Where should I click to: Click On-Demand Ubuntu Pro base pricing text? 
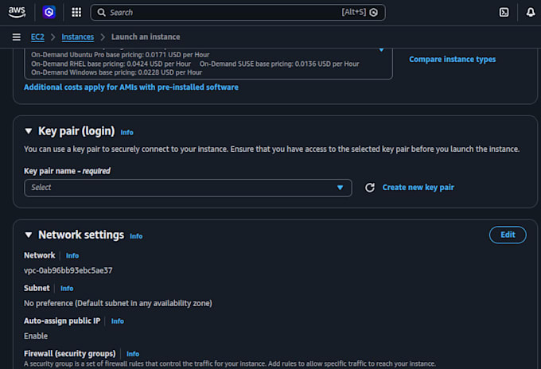pyautogui.click(x=120, y=55)
